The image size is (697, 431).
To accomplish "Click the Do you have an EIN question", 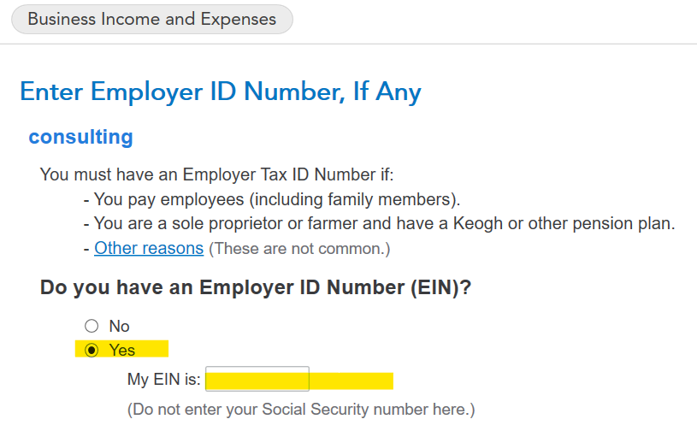I will pos(256,287).
